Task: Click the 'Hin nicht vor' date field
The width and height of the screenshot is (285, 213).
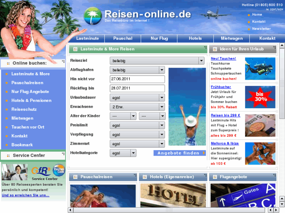Action: coord(137,79)
